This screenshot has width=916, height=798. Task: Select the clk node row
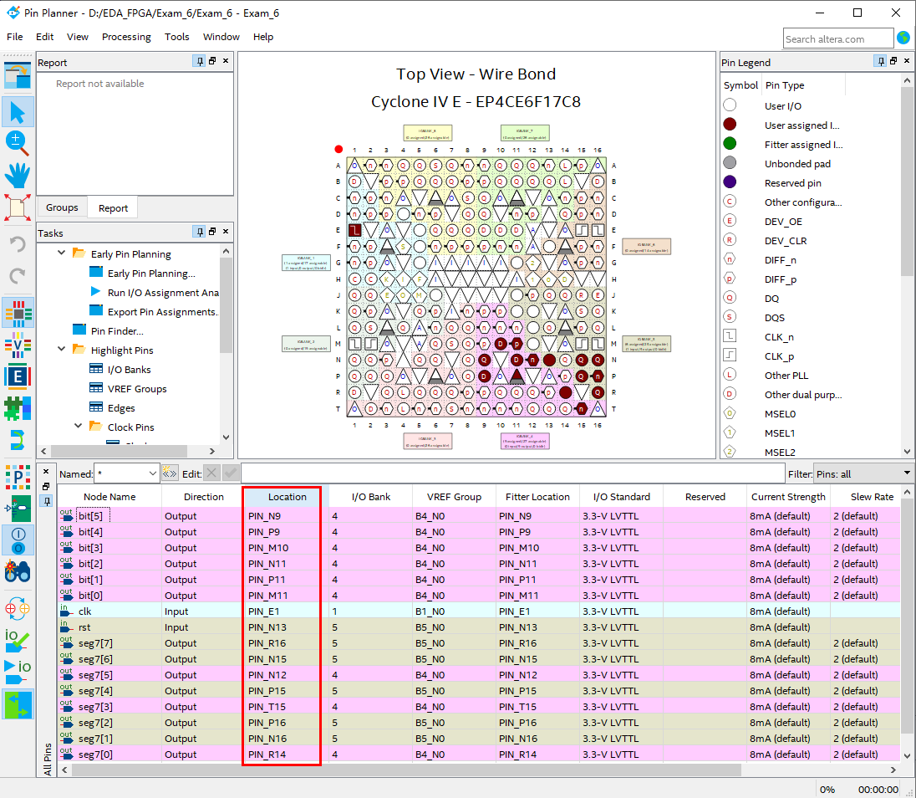(478, 611)
